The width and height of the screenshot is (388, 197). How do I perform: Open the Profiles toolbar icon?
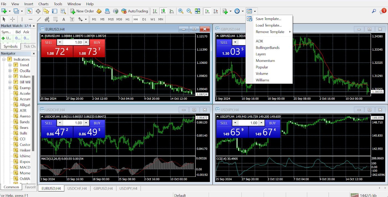click(x=16, y=11)
